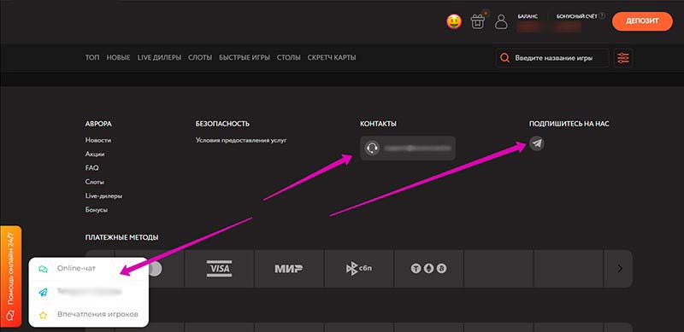Switch to the LIVE ДИЛЕРЫ category

pyautogui.click(x=159, y=57)
